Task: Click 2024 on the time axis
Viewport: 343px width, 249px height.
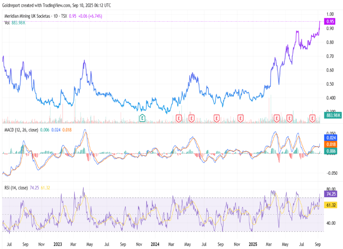Action: coord(155,245)
